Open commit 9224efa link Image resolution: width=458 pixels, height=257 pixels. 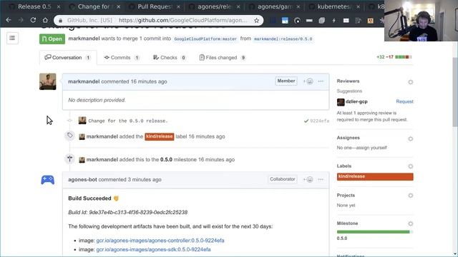320,121
